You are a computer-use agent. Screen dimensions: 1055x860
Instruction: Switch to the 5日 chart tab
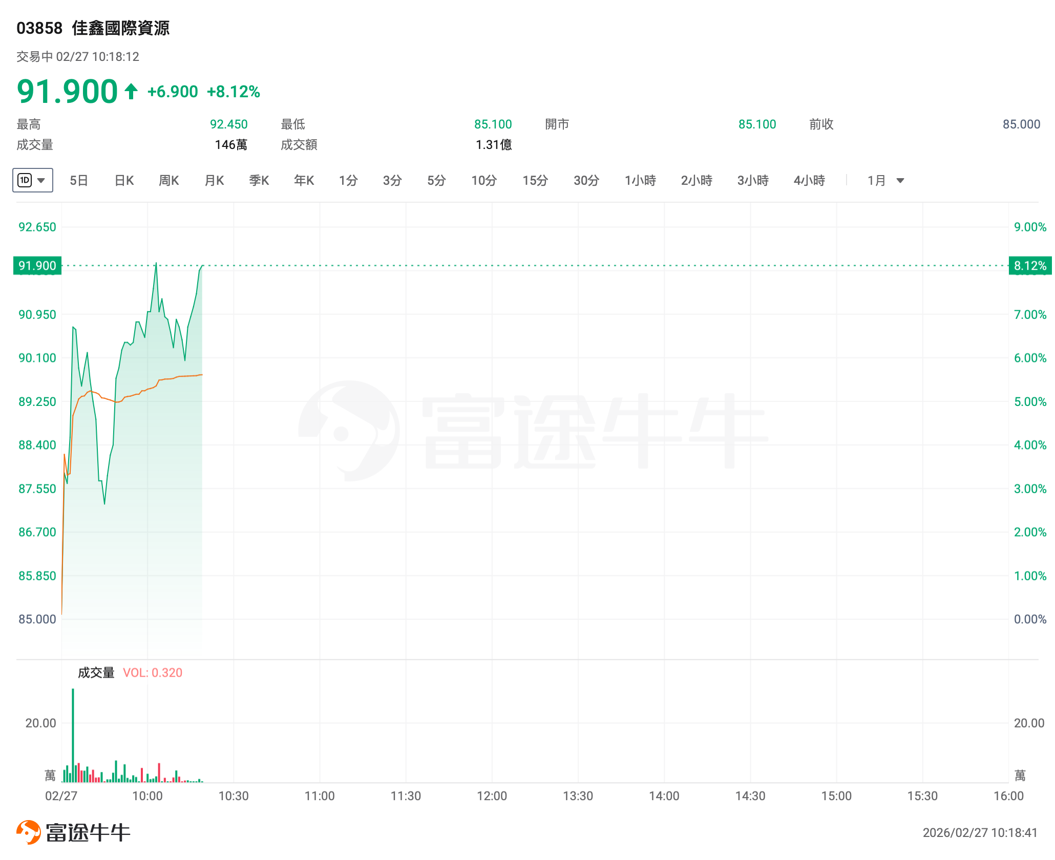79,180
